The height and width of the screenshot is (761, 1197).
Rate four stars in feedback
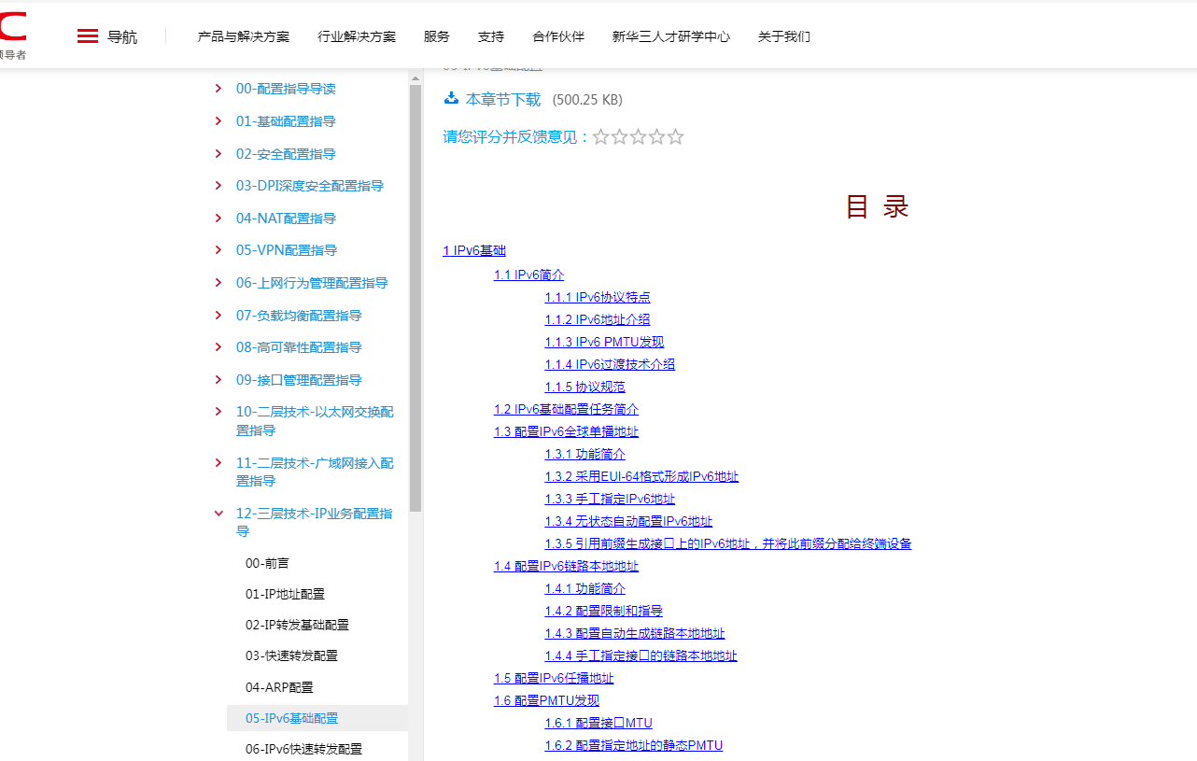point(657,137)
